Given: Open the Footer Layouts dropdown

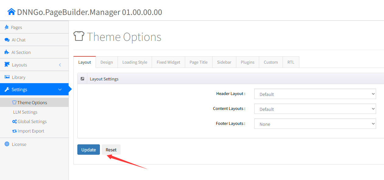Looking at the screenshot, I should click(x=315, y=124).
